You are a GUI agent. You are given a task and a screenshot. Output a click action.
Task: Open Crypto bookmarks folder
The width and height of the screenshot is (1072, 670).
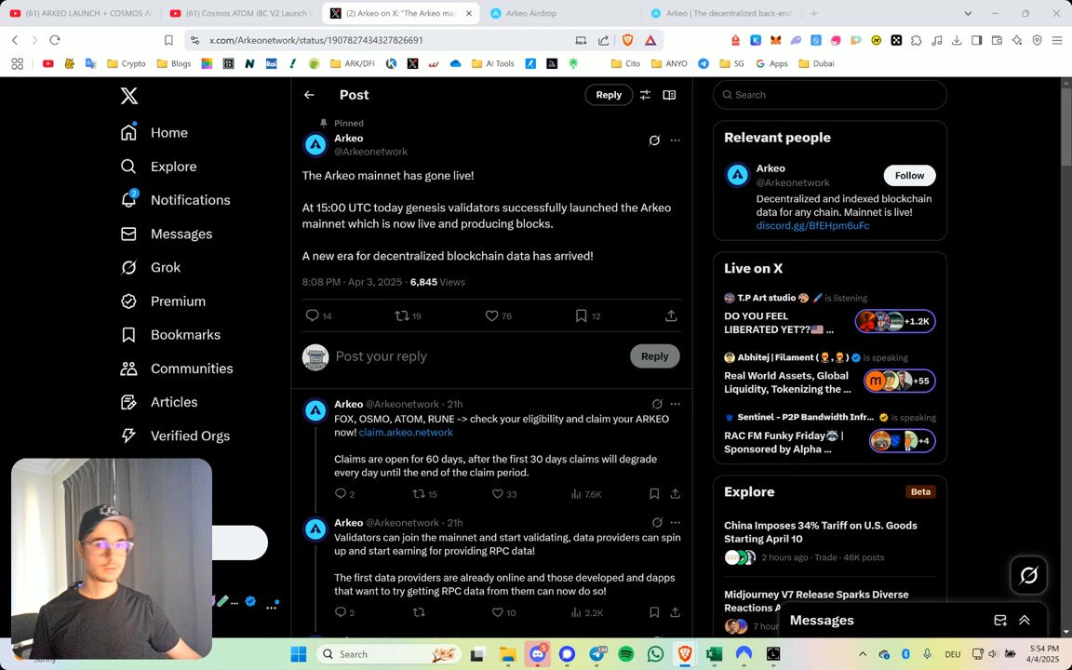click(127, 63)
